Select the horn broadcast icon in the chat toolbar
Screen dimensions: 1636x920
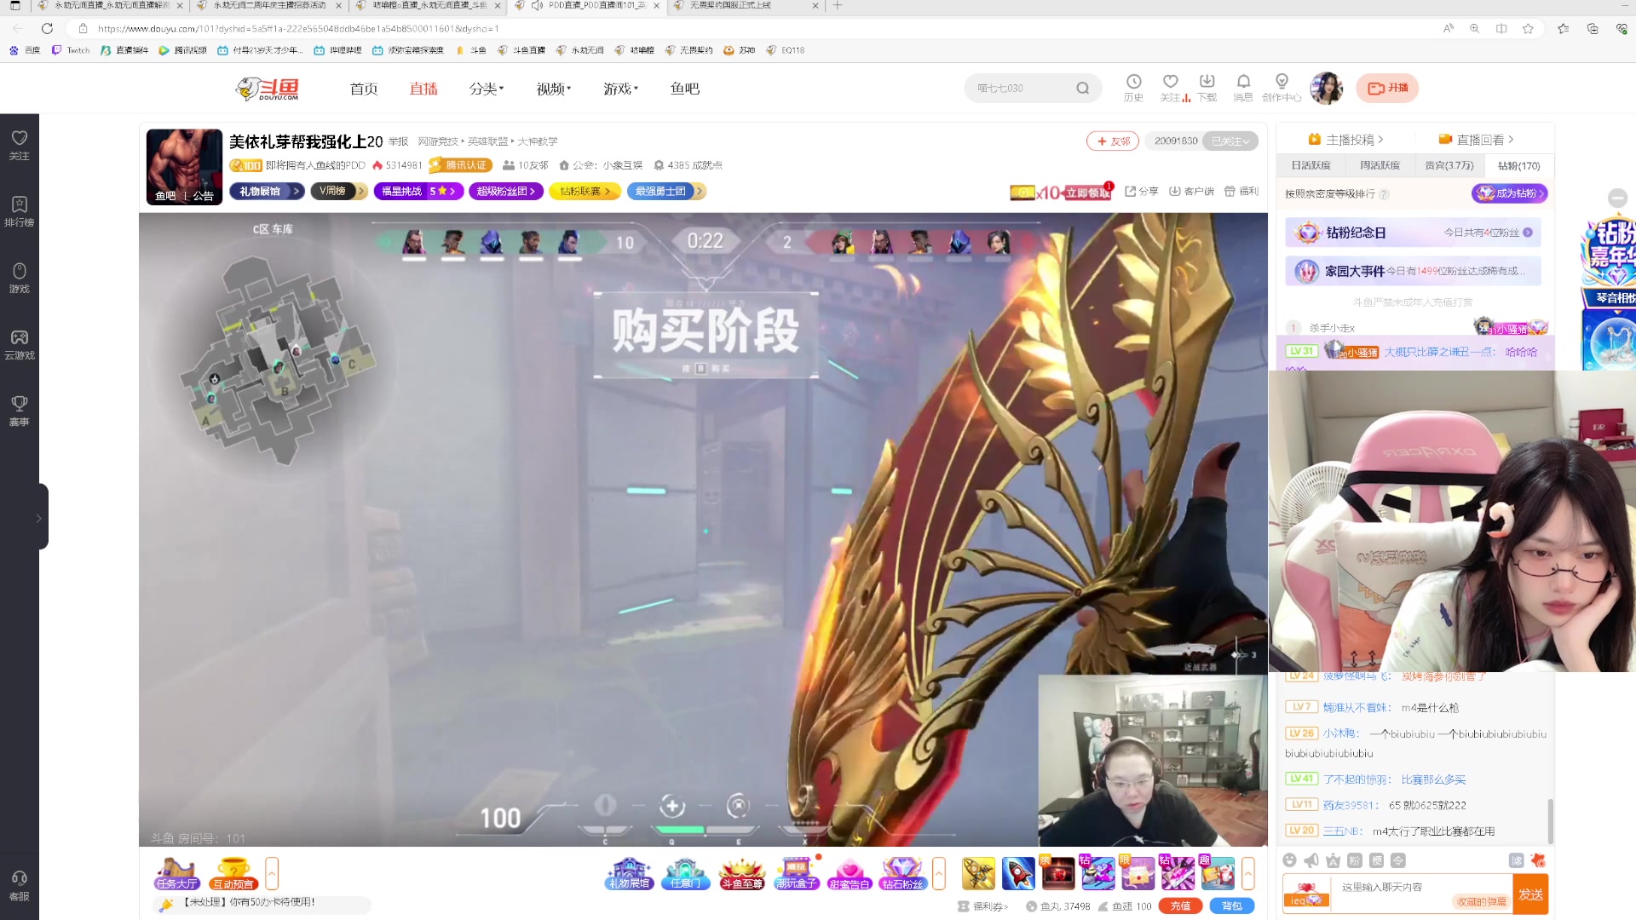(1311, 860)
